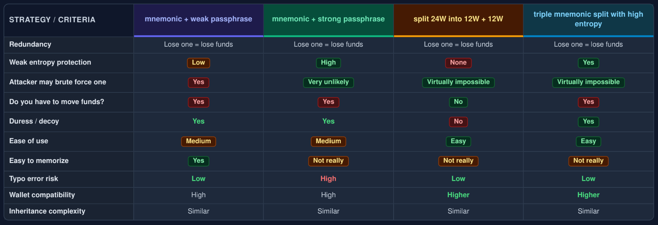Click 'Not really' badge under strong passphrase
The width and height of the screenshot is (658, 225).
328,161
